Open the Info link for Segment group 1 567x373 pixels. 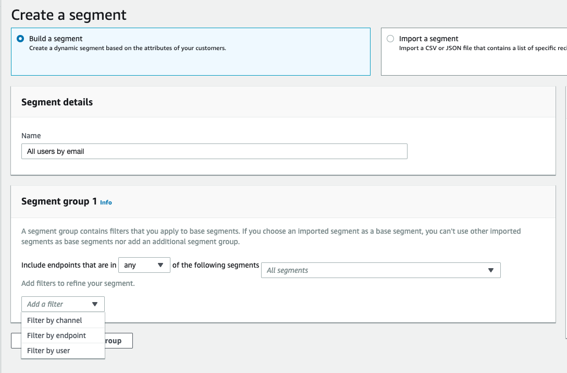point(106,202)
